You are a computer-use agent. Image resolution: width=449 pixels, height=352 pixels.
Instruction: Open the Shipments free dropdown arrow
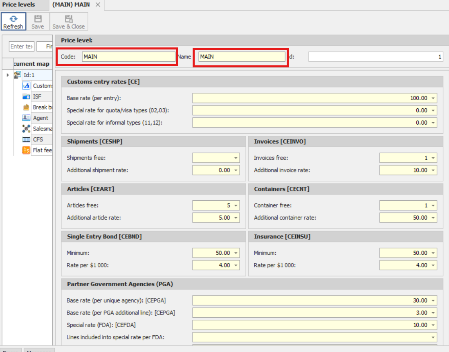236,158
